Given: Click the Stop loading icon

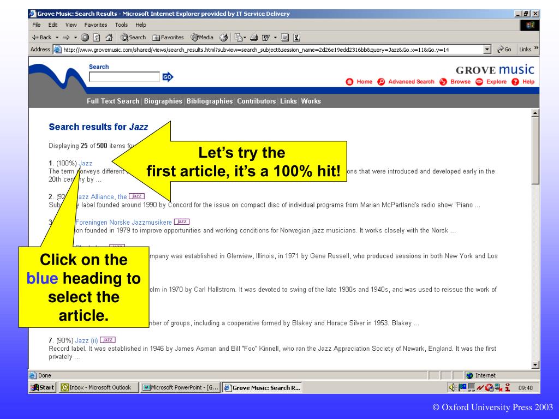Looking at the screenshot, I should click(85, 38).
